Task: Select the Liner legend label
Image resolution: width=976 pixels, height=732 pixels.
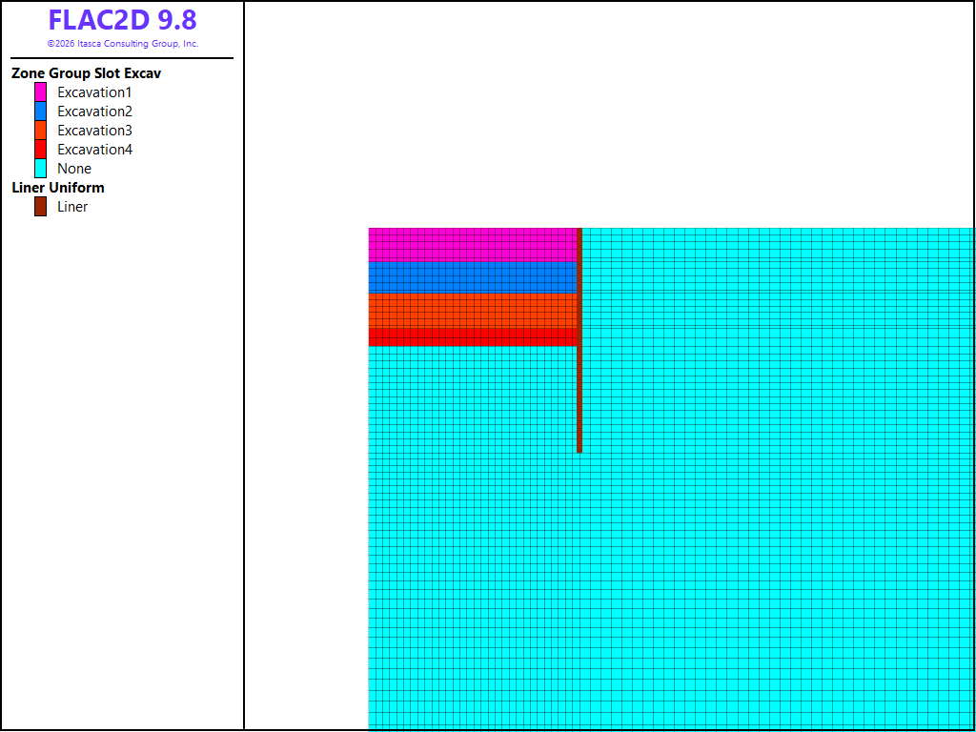Action: [72, 207]
